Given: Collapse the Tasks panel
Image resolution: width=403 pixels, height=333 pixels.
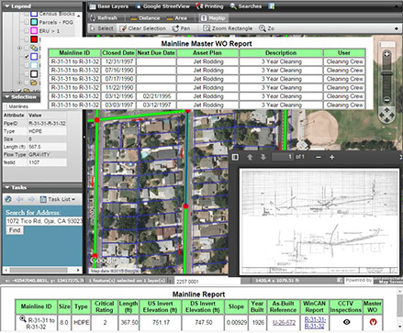Looking at the screenshot, I should (7, 187).
